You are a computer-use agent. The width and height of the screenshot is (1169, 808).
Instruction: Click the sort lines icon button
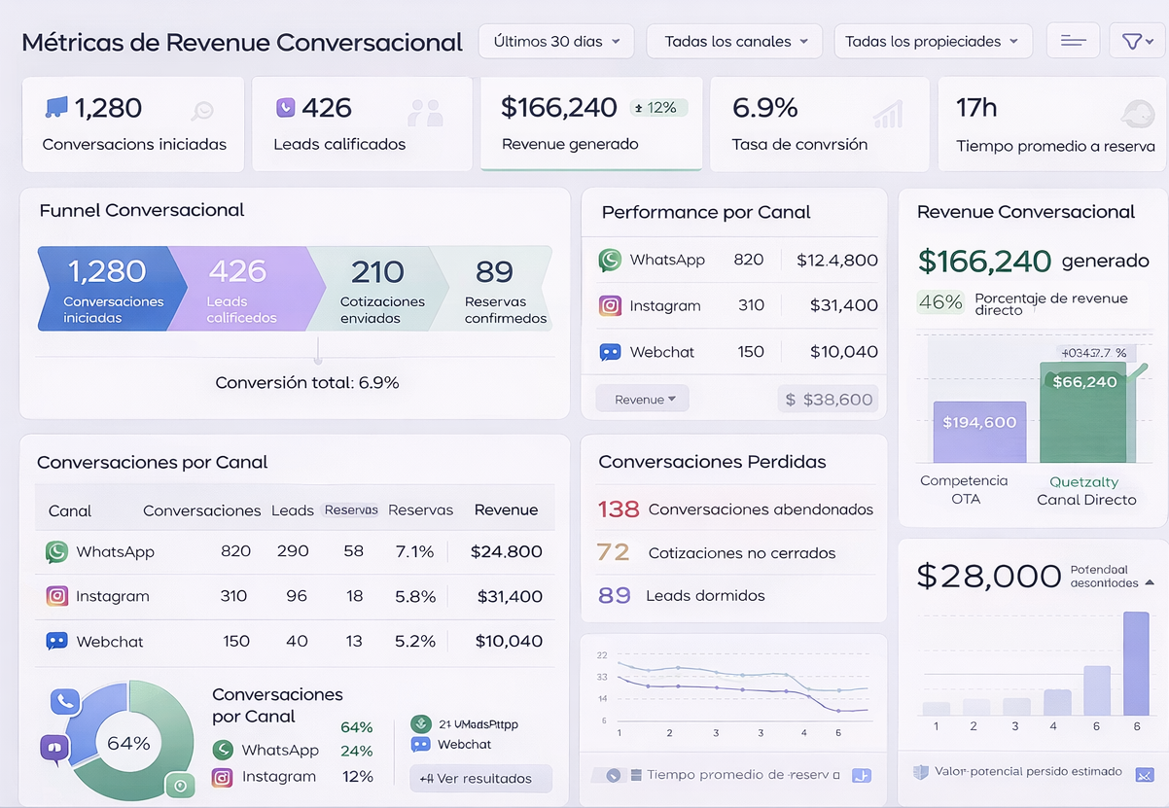point(1073,41)
